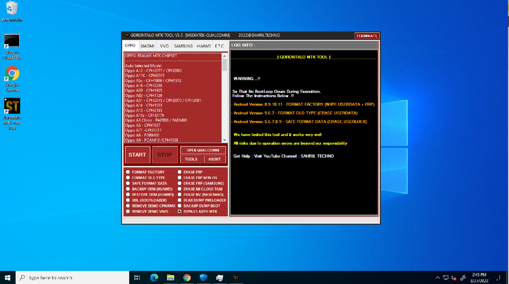
Task: Click the volume icon in system tray
Action: pos(453,278)
